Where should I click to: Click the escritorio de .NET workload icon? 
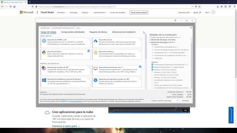tap(44, 68)
